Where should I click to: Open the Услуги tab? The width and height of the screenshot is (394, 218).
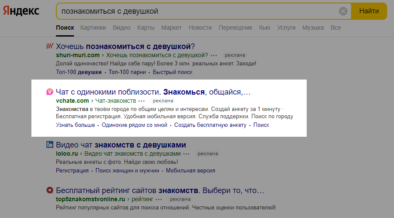pyautogui.click(x=286, y=28)
